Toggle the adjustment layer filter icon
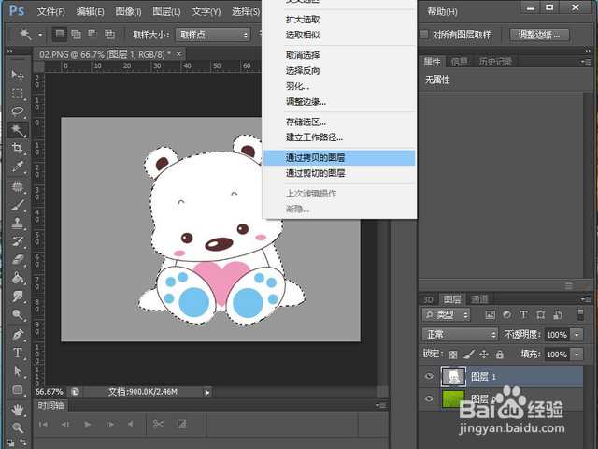The height and width of the screenshot is (449, 598). coord(506,314)
